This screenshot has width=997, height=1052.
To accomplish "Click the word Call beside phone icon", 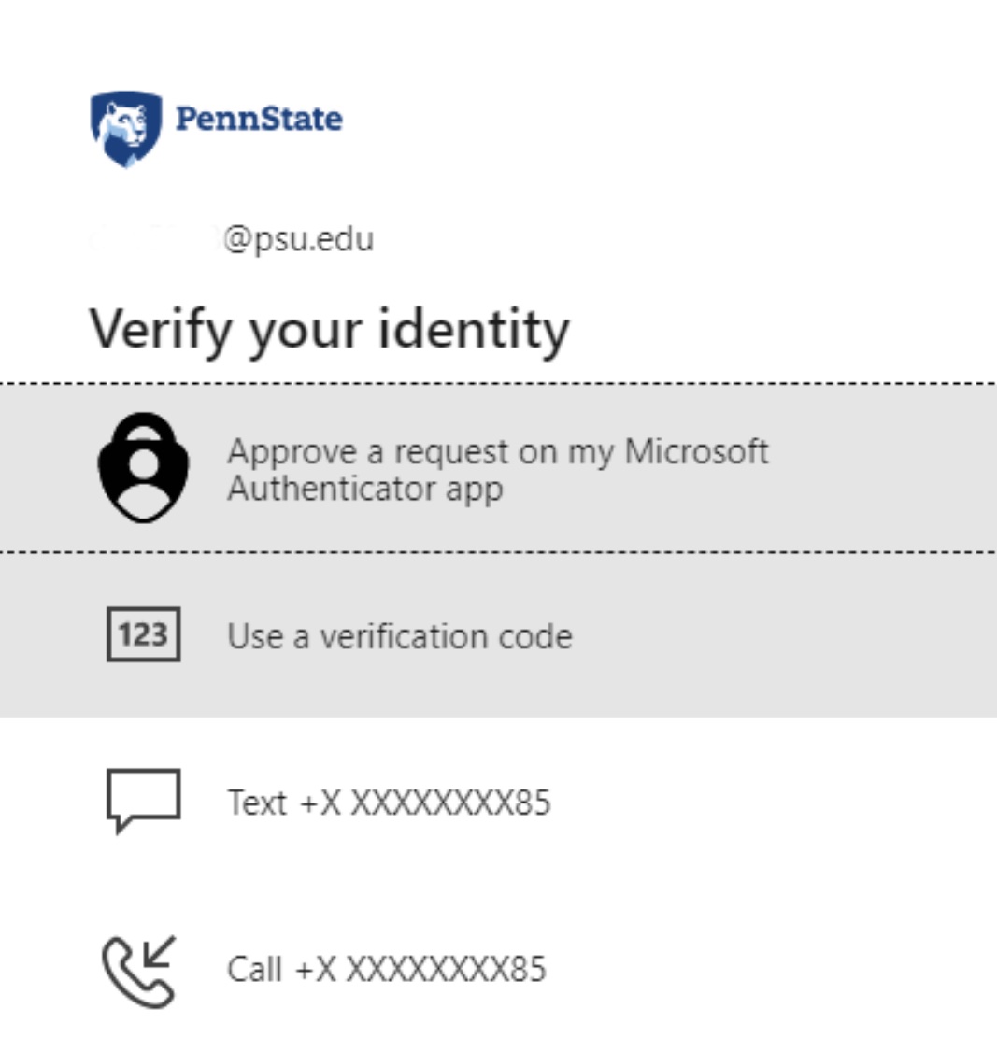I will (x=254, y=969).
